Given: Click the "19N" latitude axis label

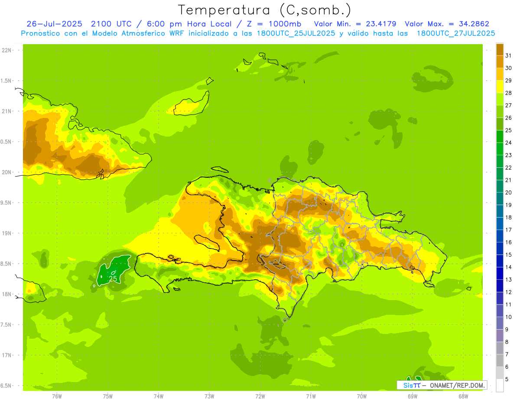Looking at the screenshot, I should click(x=6, y=233).
